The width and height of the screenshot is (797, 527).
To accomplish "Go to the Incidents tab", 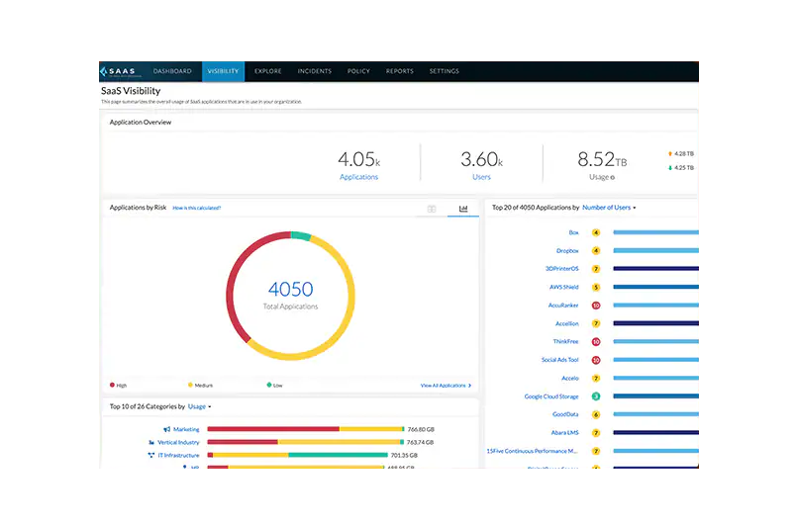I will tap(314, 71).
